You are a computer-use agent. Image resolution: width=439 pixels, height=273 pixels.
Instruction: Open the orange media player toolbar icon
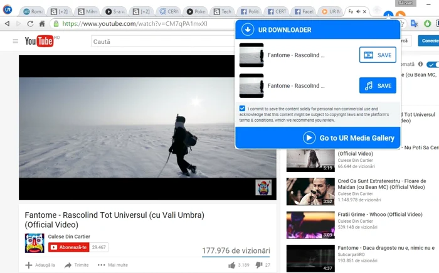(400, 14)
